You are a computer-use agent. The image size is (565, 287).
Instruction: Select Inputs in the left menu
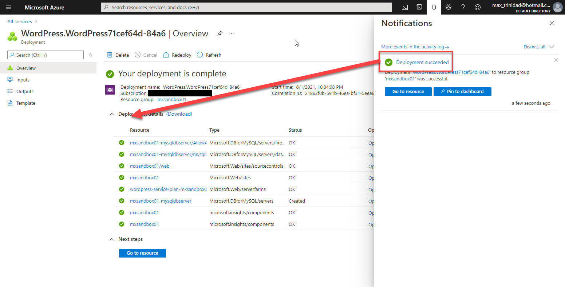click(x=48, y=80)
